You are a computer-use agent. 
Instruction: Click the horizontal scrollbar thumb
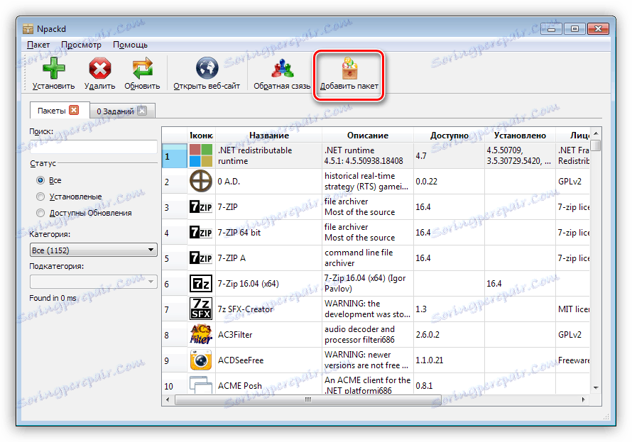[x=308, y=399]
